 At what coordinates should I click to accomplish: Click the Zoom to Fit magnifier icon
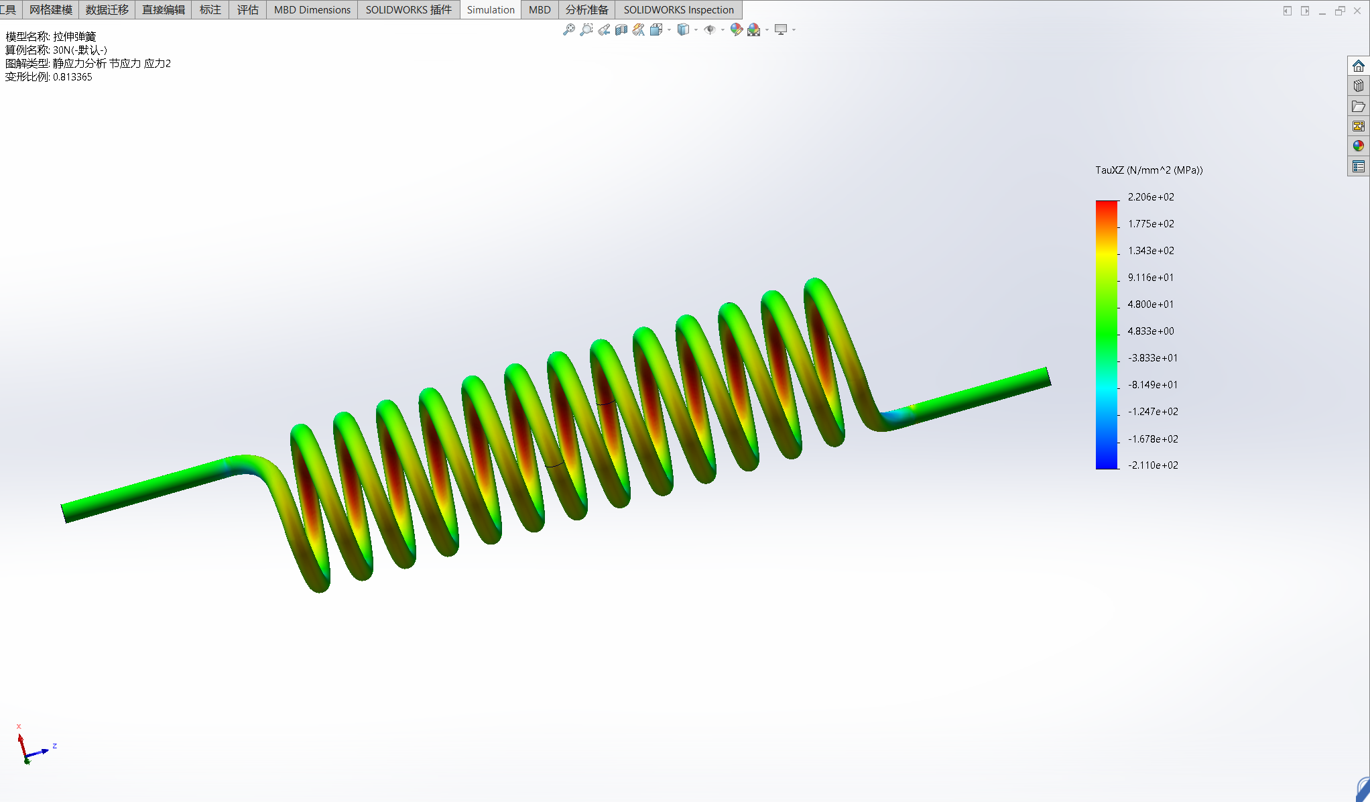pyautogui.click(x=568, y=30)
